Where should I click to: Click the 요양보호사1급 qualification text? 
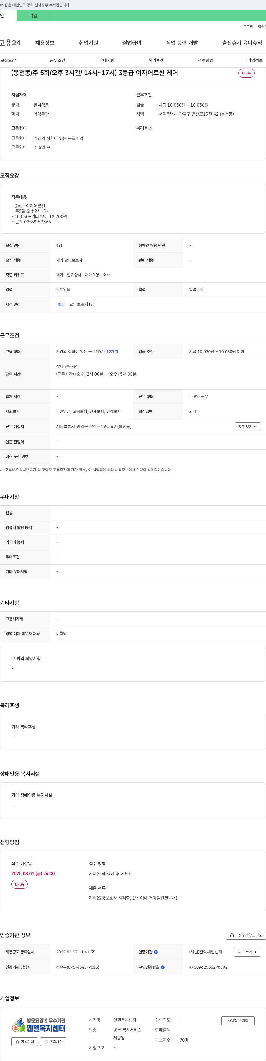[82, 304]
